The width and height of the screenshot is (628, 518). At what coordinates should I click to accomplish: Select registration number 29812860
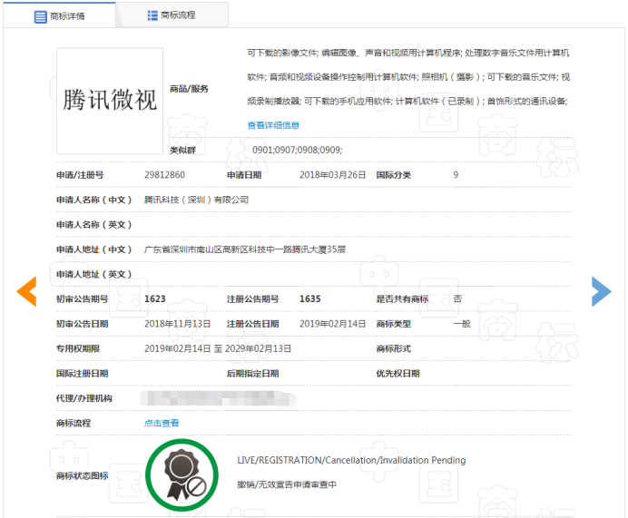tap(164, 175)
